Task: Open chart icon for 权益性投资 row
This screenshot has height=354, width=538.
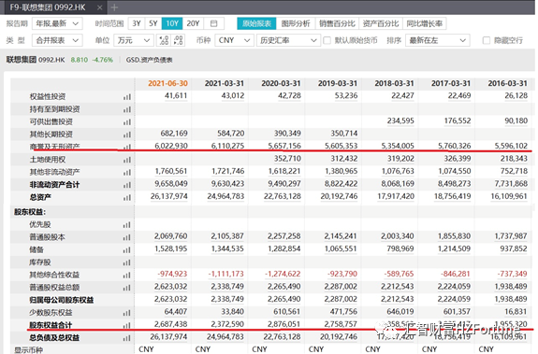Action: point(127,97)
